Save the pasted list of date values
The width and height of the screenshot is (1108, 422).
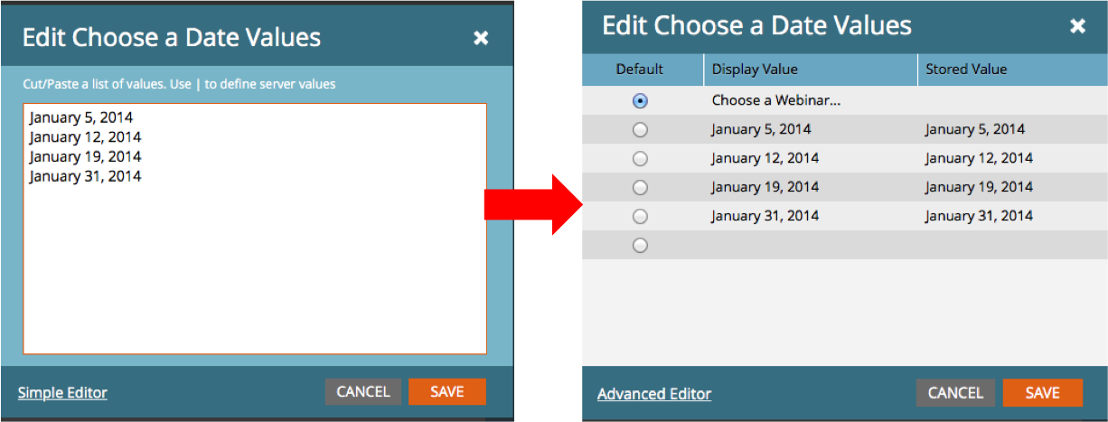point(446,391)
